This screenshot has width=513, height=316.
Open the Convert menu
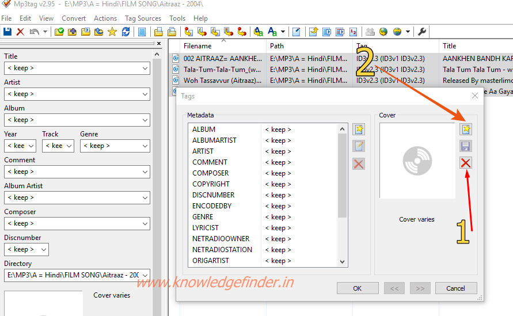(74, 18)
